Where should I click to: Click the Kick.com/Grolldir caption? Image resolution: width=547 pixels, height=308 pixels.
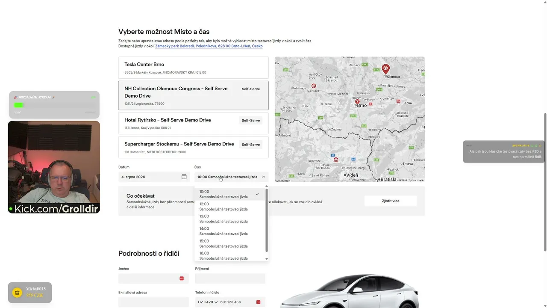[x=56, y=209]
